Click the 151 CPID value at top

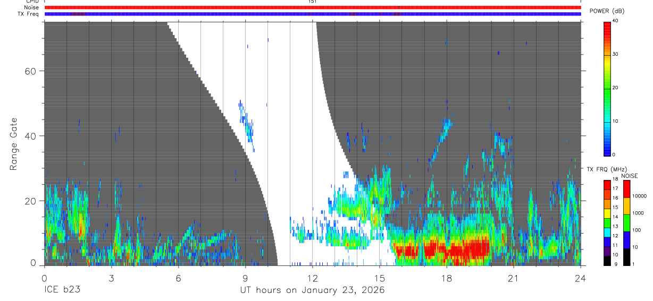click(x=312, y=2)
